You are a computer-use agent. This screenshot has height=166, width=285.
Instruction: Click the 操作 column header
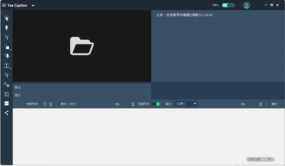(x=274, y=104)
